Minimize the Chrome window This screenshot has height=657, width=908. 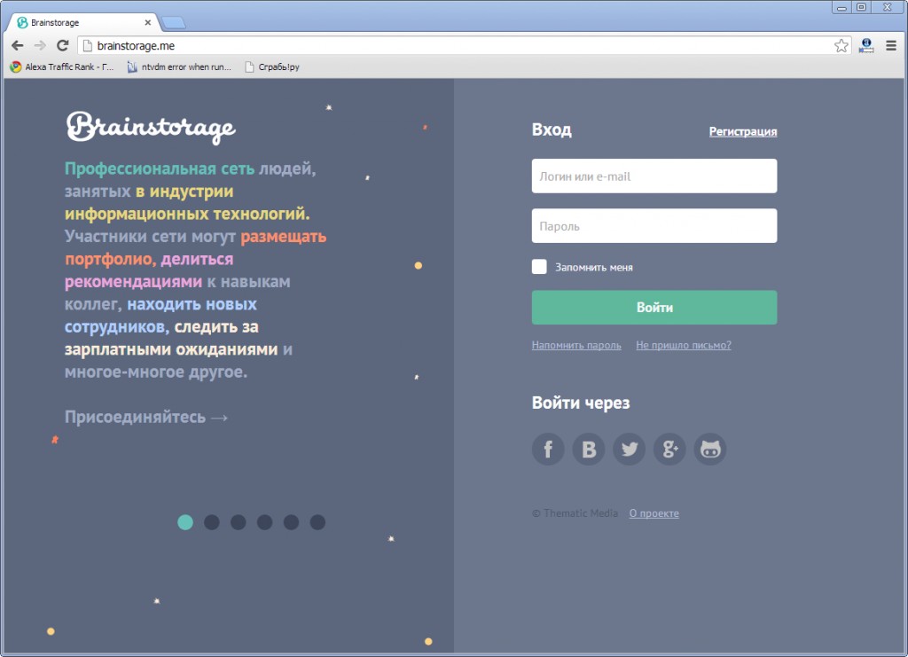(841, 7)
